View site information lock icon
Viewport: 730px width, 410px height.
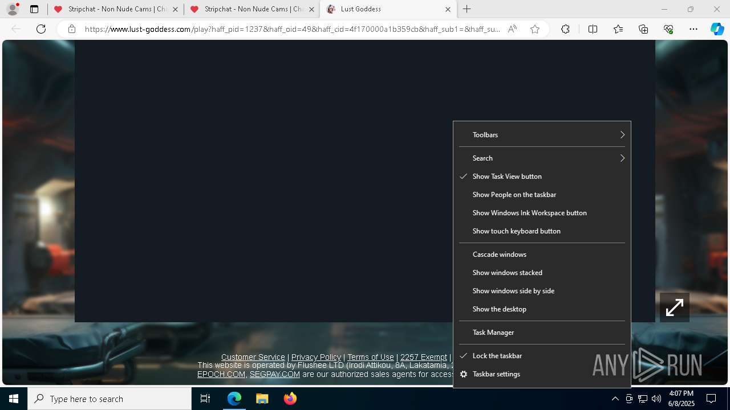(71, 29)
